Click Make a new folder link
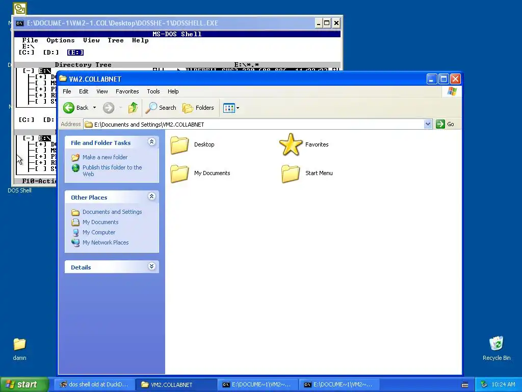 pos(105,157)
